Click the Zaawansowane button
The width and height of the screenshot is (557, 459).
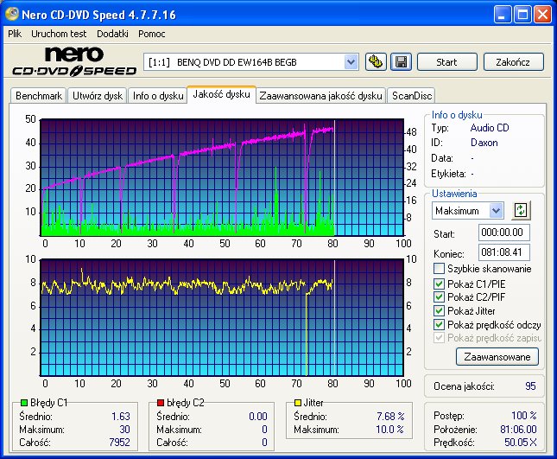[497, 357]
